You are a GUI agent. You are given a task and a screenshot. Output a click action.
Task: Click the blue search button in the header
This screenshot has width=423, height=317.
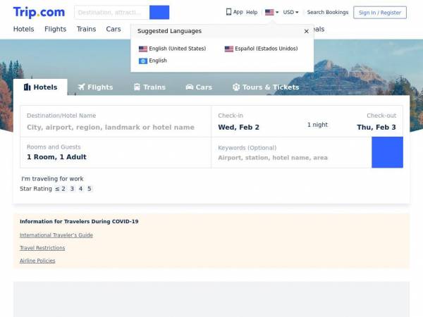coord(159,13)
